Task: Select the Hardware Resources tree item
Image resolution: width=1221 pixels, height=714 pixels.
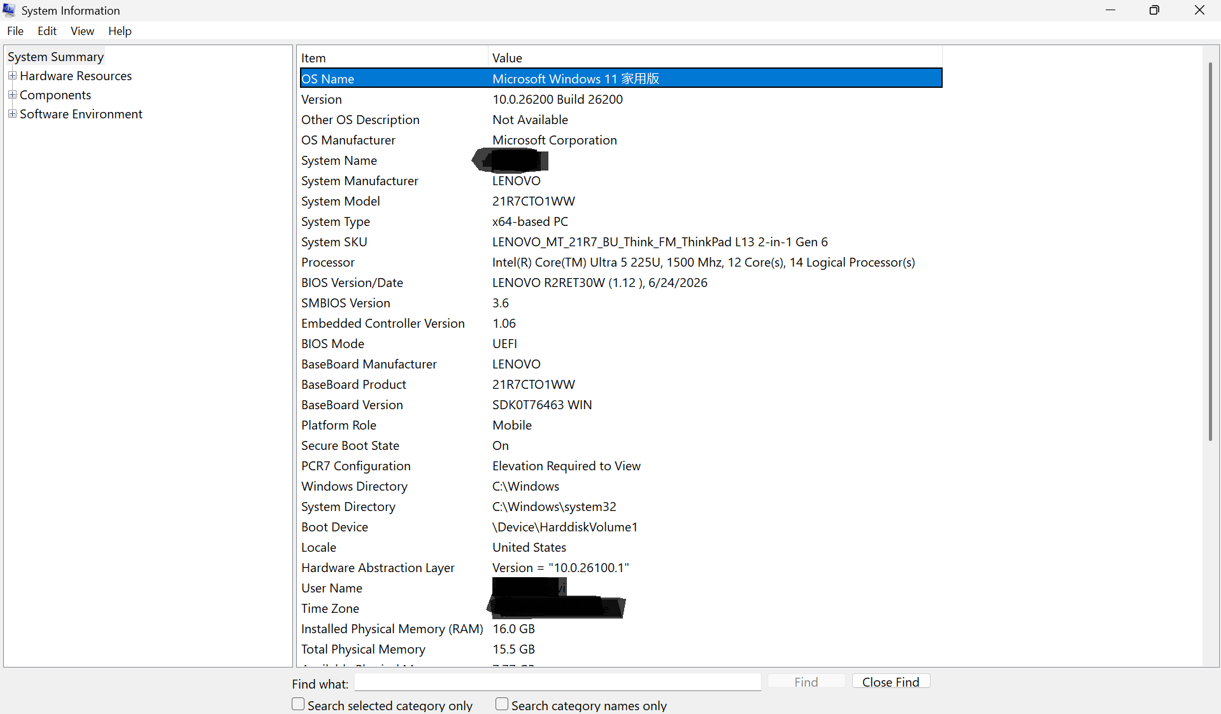Action: (x=76, y=76)
